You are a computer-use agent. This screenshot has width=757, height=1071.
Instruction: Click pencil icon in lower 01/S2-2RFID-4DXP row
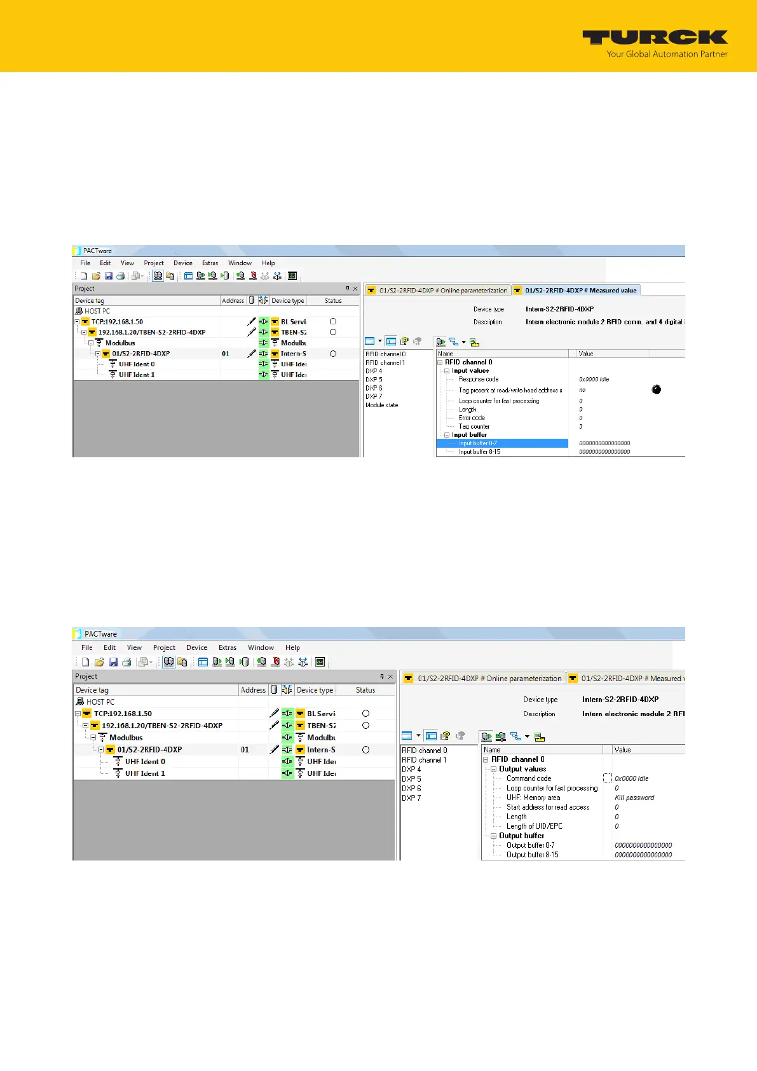(x=275, y=750)
